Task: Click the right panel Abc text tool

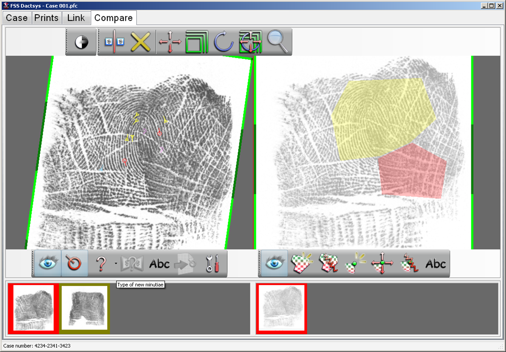Action: click(x=435, y=264)
